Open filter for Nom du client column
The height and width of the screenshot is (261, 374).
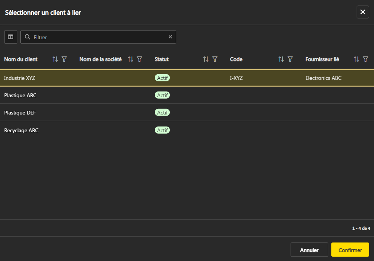click(64, 59)
